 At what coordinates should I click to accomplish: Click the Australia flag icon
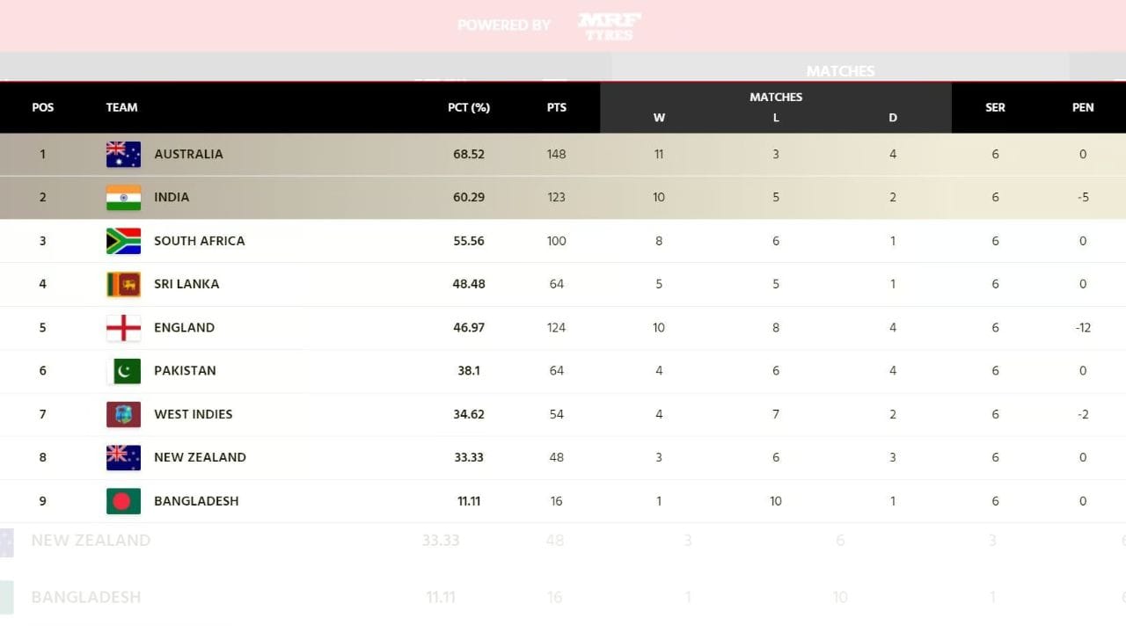click(123, 154)
